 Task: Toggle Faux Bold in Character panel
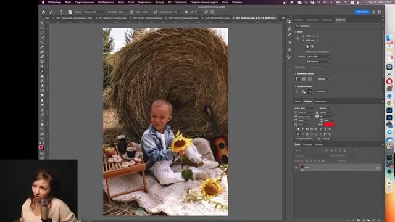[299, 129]
